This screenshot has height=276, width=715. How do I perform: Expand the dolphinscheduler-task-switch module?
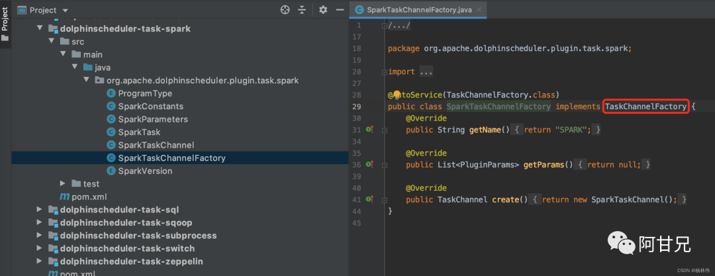click(x=40, y=248)
